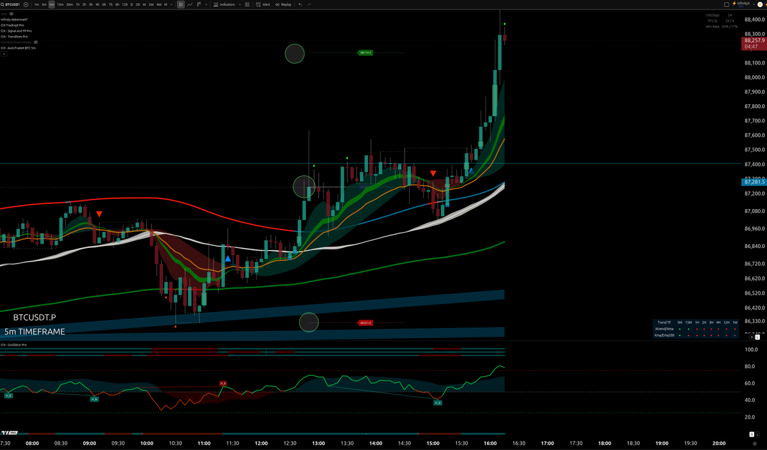Screen dimensions: 767x450
Task: Toggle log scale L on oscillator pane
Action: pos(757,434)
